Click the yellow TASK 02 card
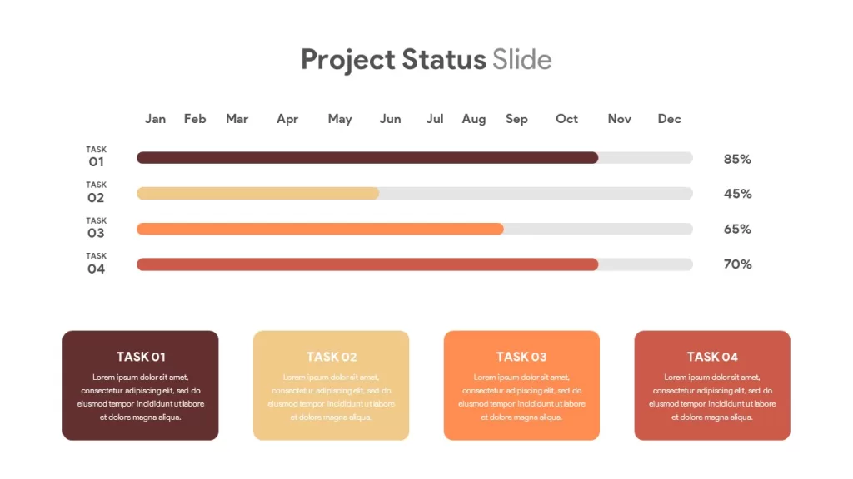 click(x=331, y=386)
